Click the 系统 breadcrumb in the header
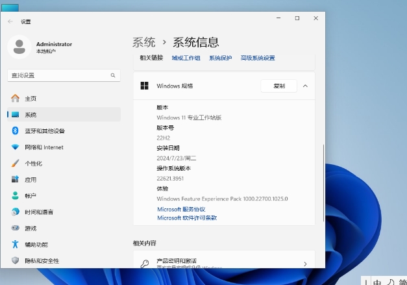This screenshot has height=285, width=407. click(x=143, y=42)
